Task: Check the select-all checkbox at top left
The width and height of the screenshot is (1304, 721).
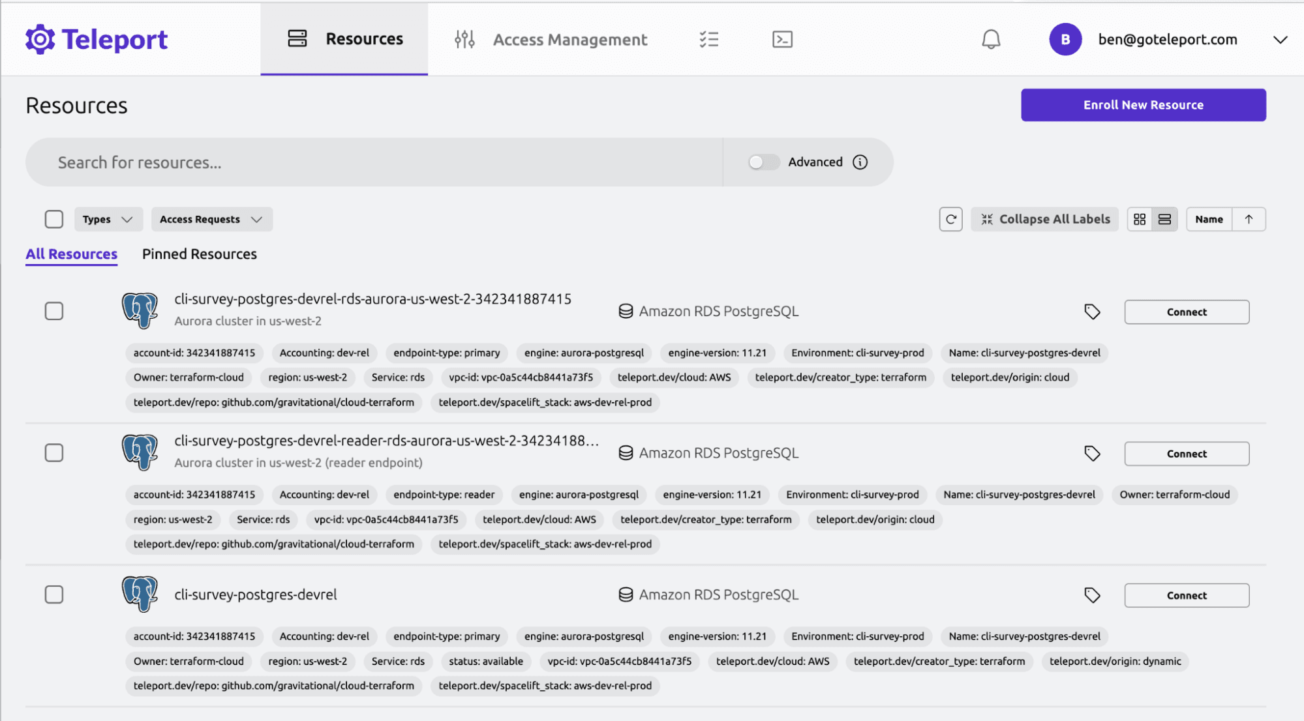Action: [x=54, y=218]
